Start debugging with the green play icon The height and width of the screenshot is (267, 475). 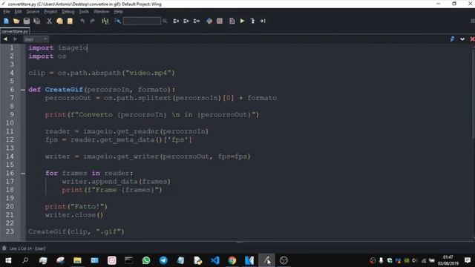[243, 21]
